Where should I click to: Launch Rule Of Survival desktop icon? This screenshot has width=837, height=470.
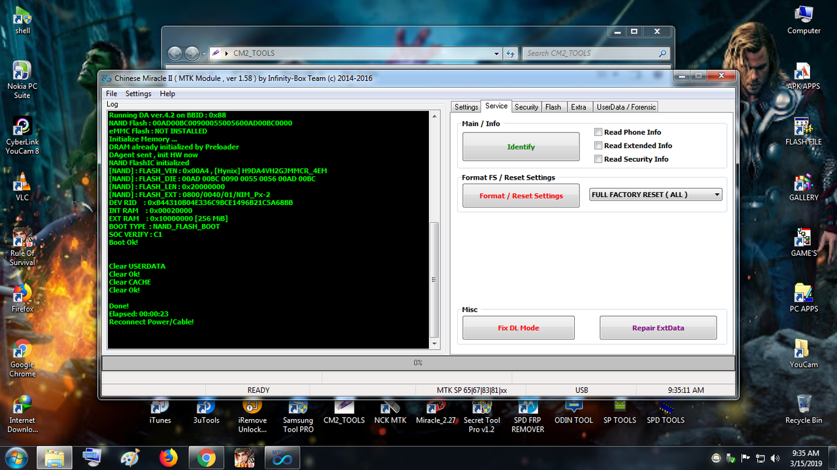point(22,246)
